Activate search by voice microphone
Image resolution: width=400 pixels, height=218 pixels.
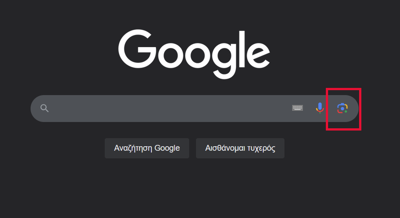click(x=320, y=108)
